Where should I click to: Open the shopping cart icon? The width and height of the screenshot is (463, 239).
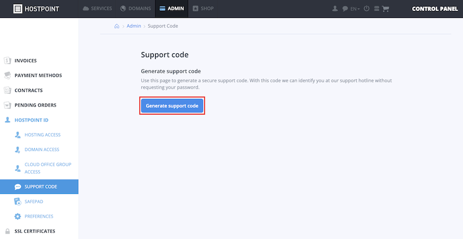385,9
